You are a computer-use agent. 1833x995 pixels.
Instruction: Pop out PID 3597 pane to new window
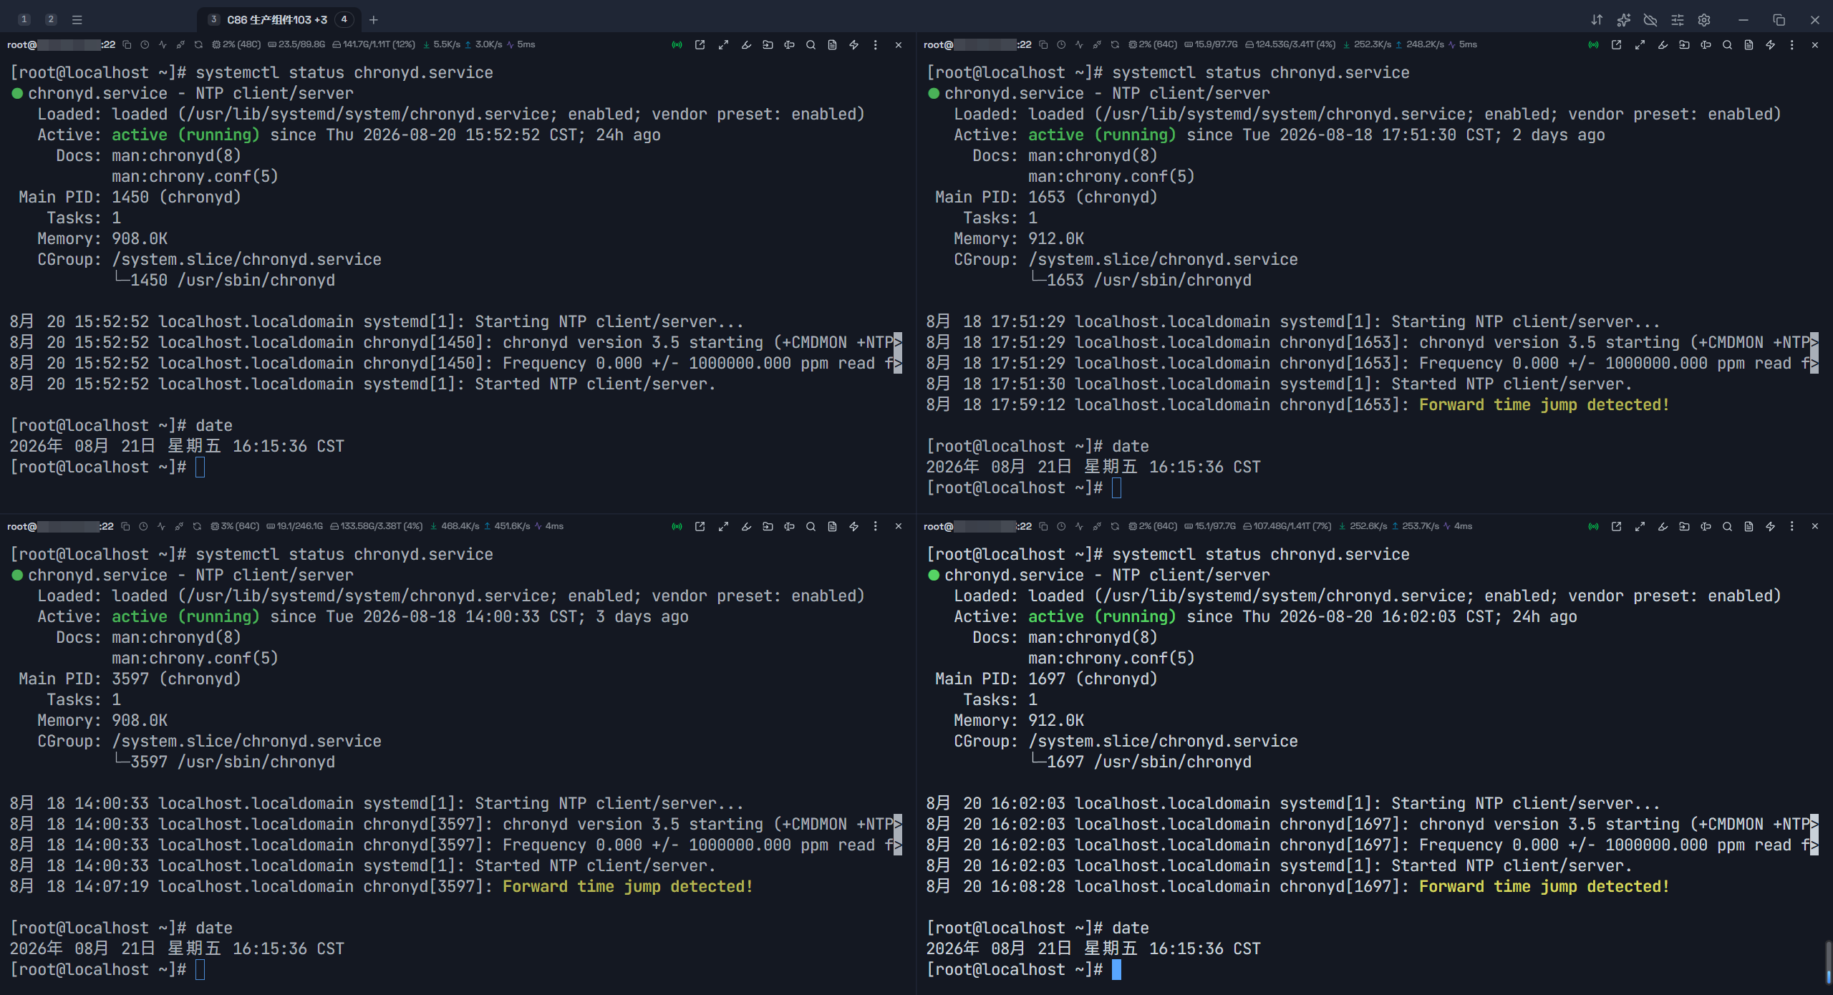point(700,526)
